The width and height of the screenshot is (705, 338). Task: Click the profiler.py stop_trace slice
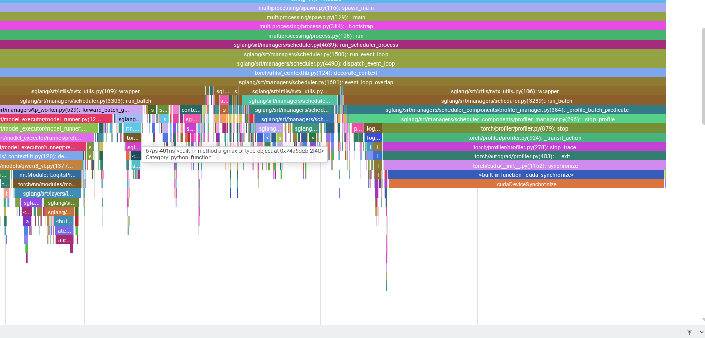pyautogui.click(x=524, y=147)
